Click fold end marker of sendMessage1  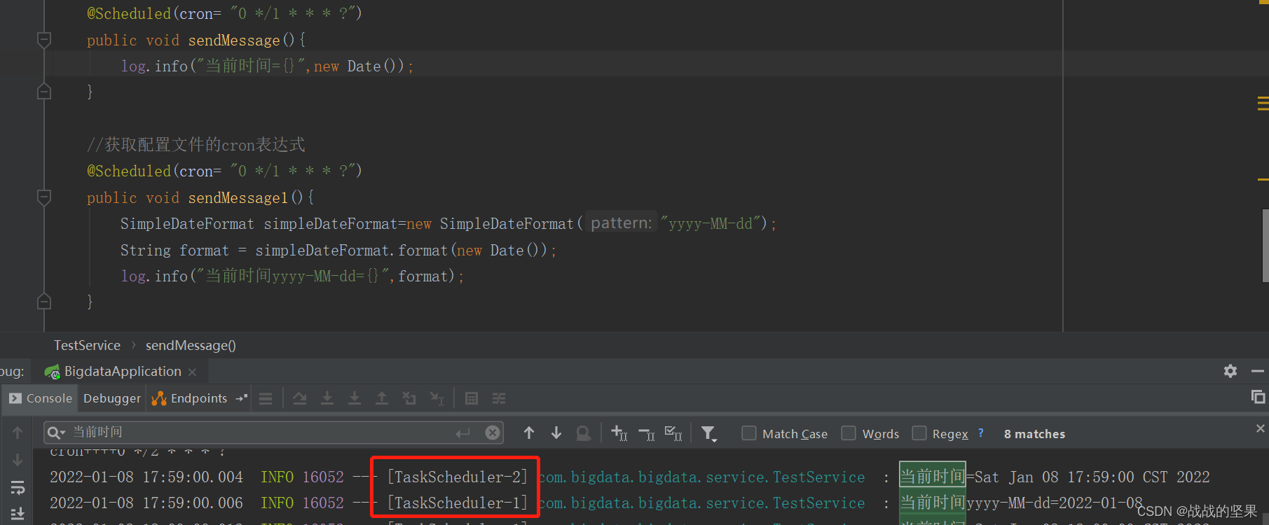(43, 301)
